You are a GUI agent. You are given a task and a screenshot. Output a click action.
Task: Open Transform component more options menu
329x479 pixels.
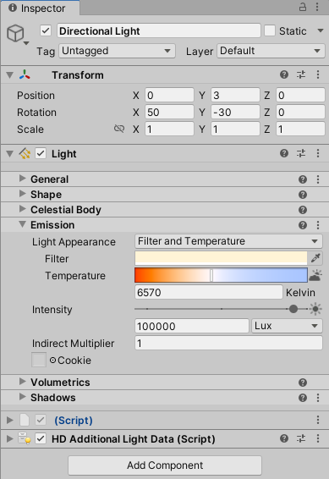click(318, 74)
